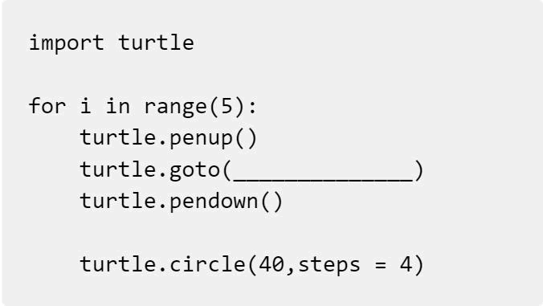Click the loop variable i
Image resolution: width=543 pixels, height=306 pixels.
pos(85,105)
